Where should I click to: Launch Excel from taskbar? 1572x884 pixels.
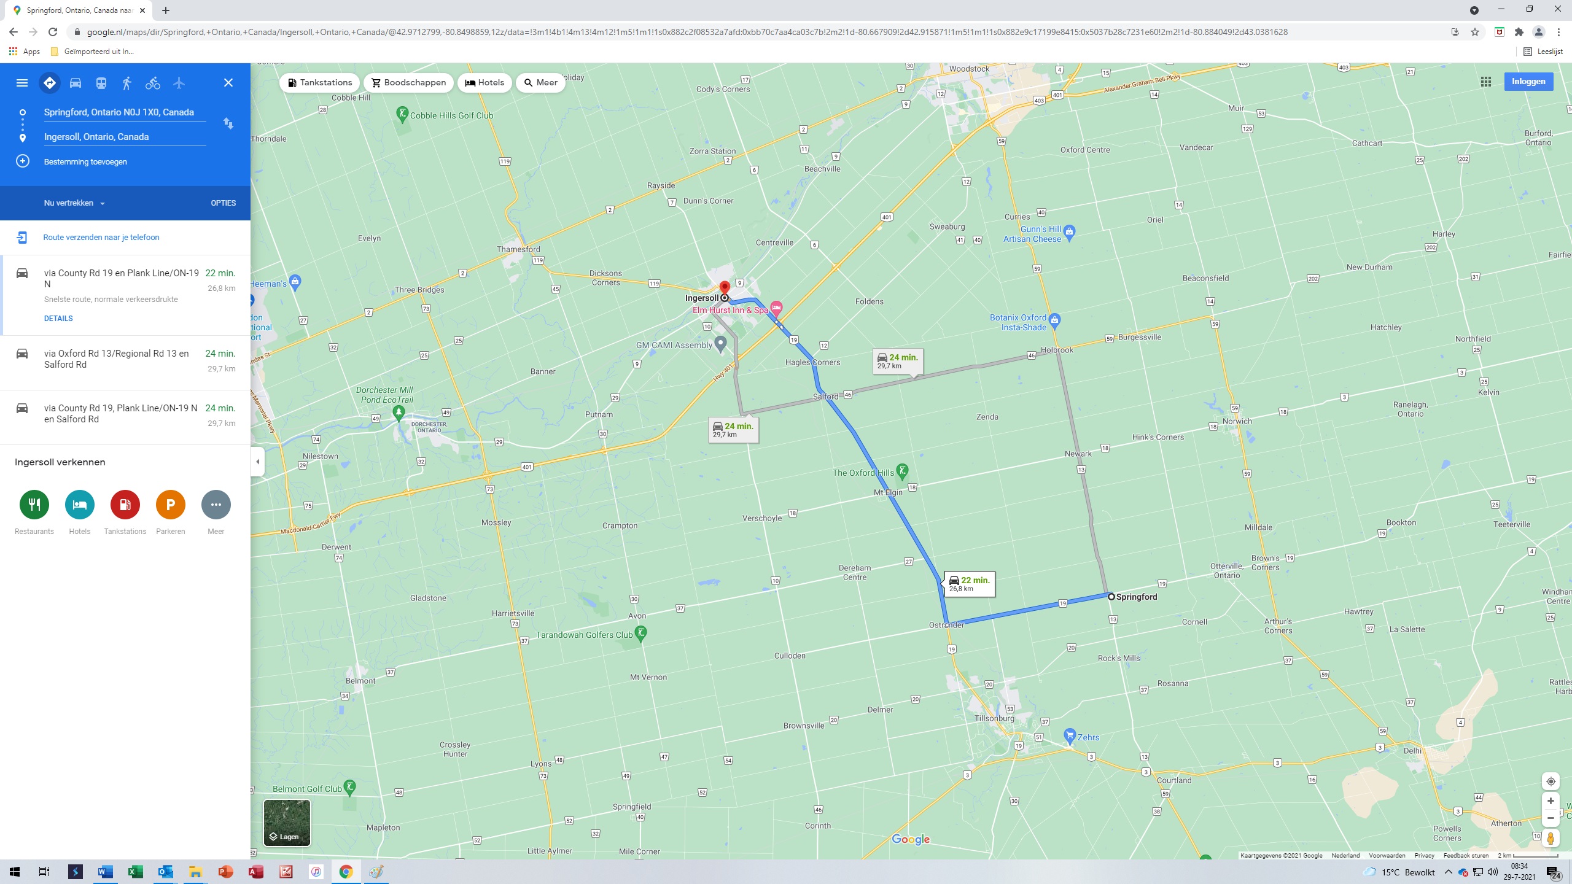click(x=135, y=872)
